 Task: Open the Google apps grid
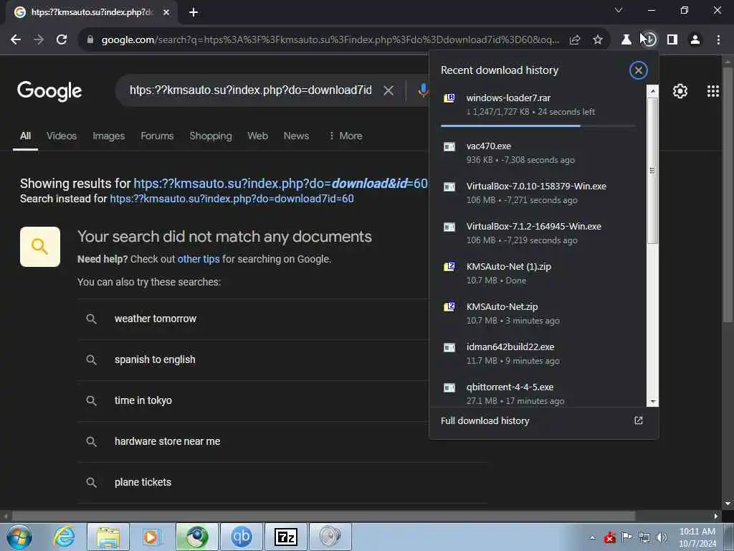tap(713, 91)
